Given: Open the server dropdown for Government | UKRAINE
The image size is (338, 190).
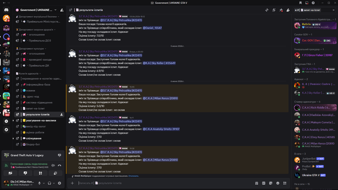Looking at the screenshot, I should 55,10.
